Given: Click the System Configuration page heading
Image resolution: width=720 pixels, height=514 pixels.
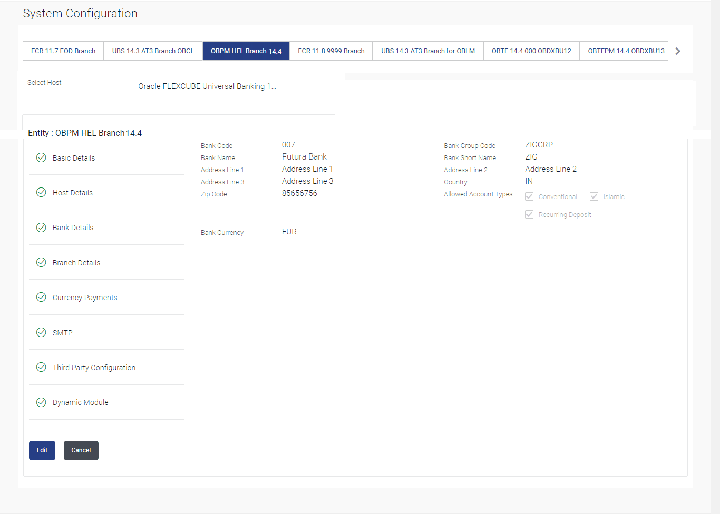Looking at the screenshot, I should (x=80, y=14).
